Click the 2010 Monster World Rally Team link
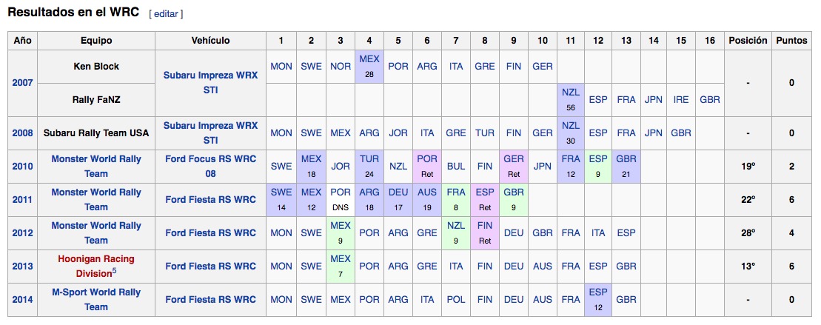The image size is (821, 325). (96, 167)
